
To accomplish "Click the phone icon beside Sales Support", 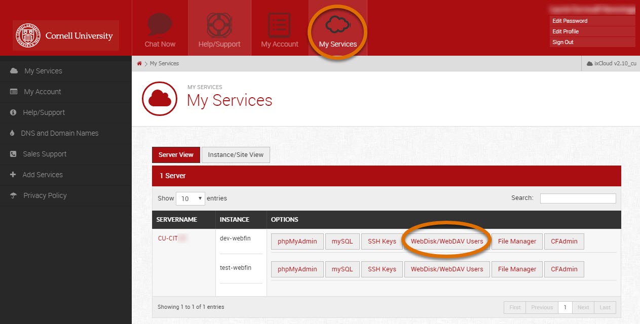I will (13, 154).
